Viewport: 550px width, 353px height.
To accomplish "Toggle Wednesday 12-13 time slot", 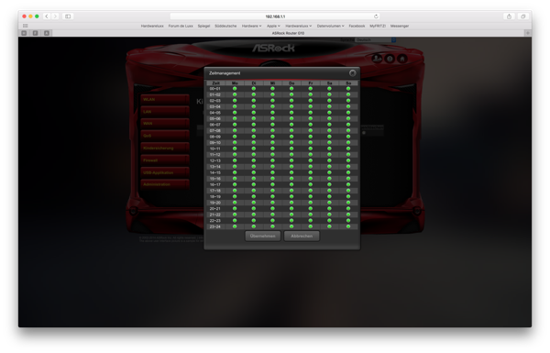I will (x=272, y=160).
